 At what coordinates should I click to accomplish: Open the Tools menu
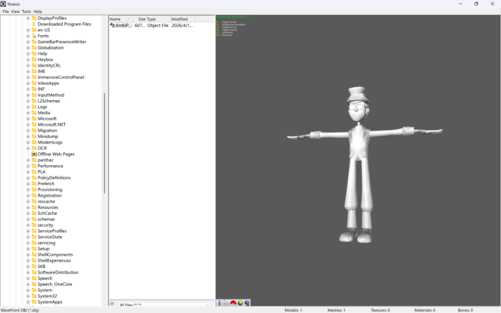click(27, 12)
